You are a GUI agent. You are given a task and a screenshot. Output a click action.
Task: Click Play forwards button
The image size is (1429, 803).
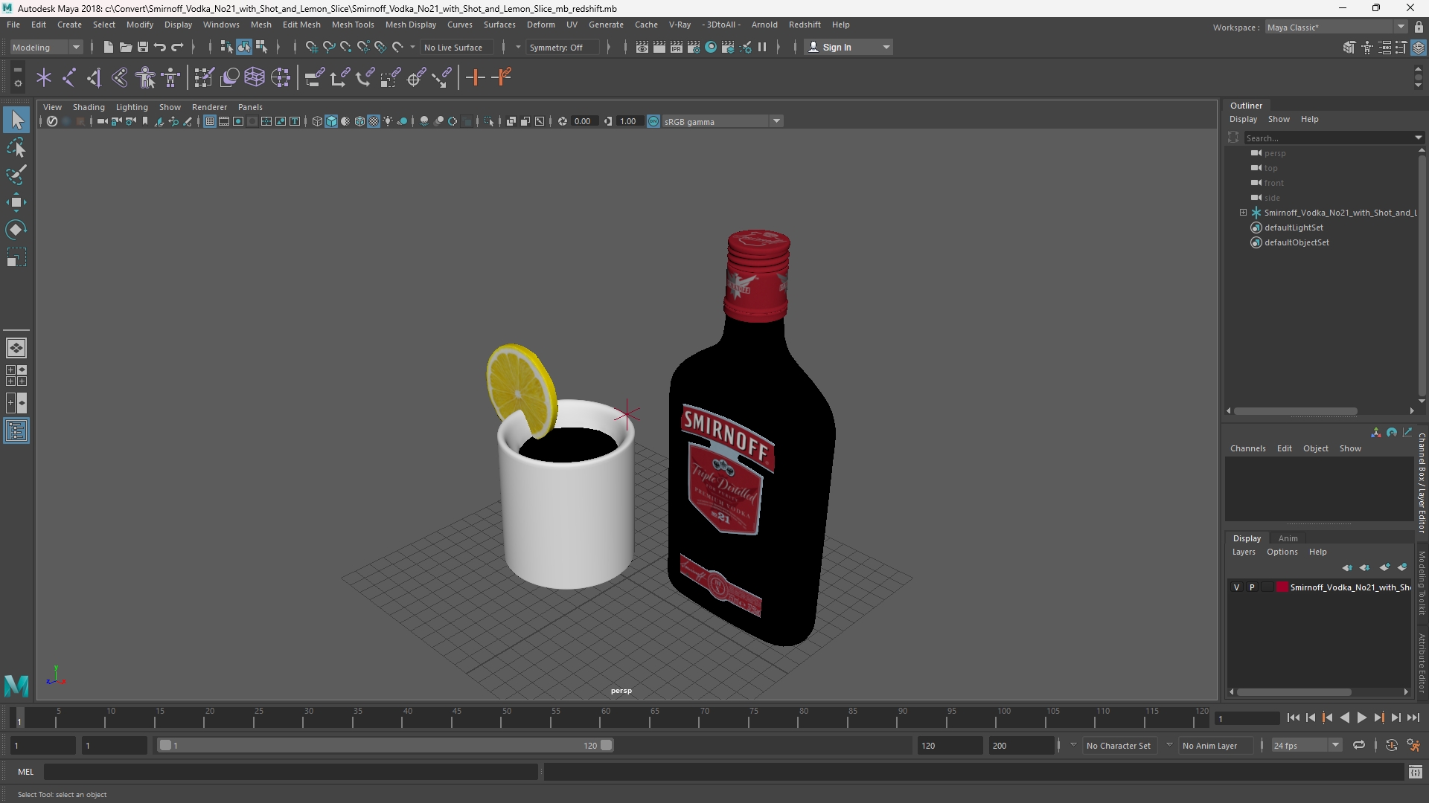1361,718
